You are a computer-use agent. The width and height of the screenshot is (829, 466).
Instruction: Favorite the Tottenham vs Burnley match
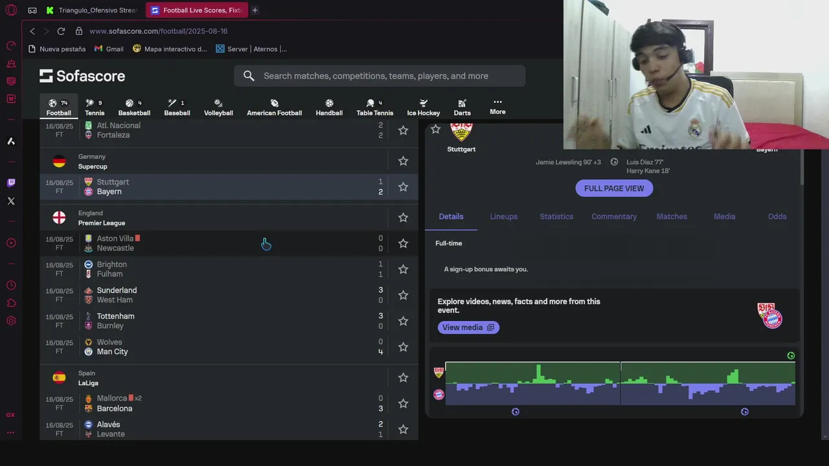tap(403, 321)
